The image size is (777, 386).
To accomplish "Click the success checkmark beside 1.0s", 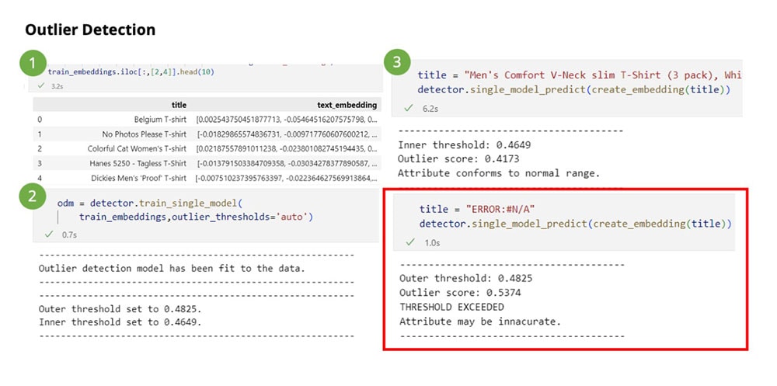I will tap(409, 243).
